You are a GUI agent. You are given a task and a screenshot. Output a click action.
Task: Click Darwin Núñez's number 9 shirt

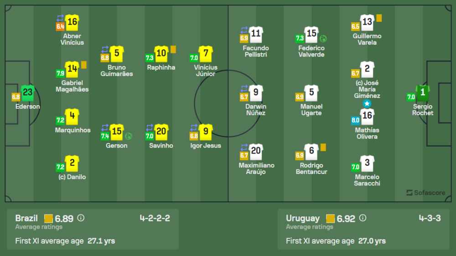click(256, 93)
